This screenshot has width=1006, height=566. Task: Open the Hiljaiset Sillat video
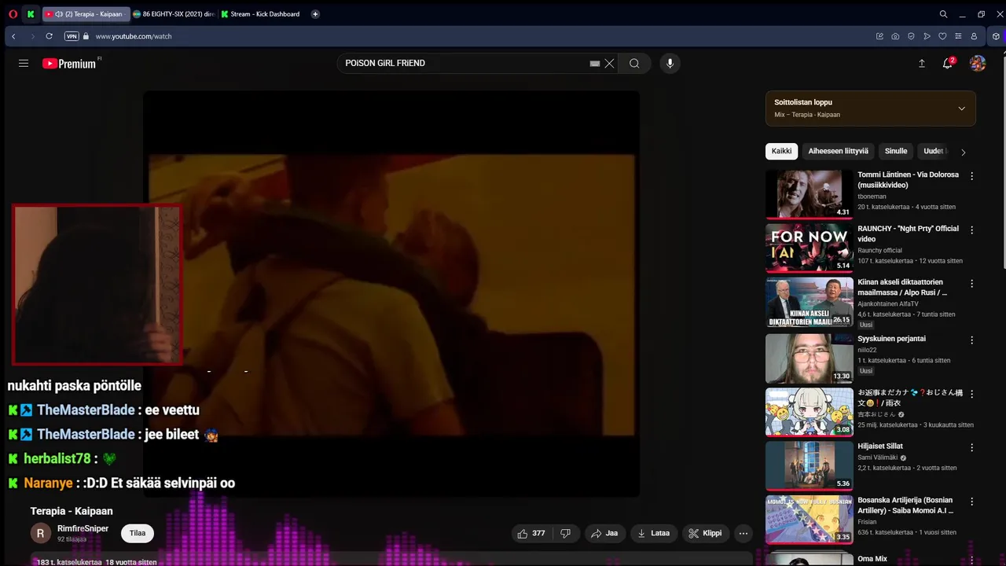[809, 465]
